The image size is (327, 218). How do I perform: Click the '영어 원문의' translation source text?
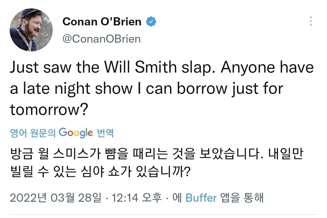(x=33, y=133)
